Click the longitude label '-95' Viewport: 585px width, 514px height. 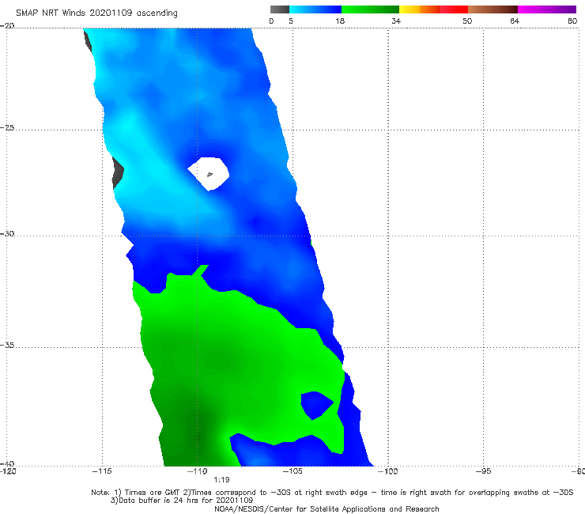(x=484, y=471)
